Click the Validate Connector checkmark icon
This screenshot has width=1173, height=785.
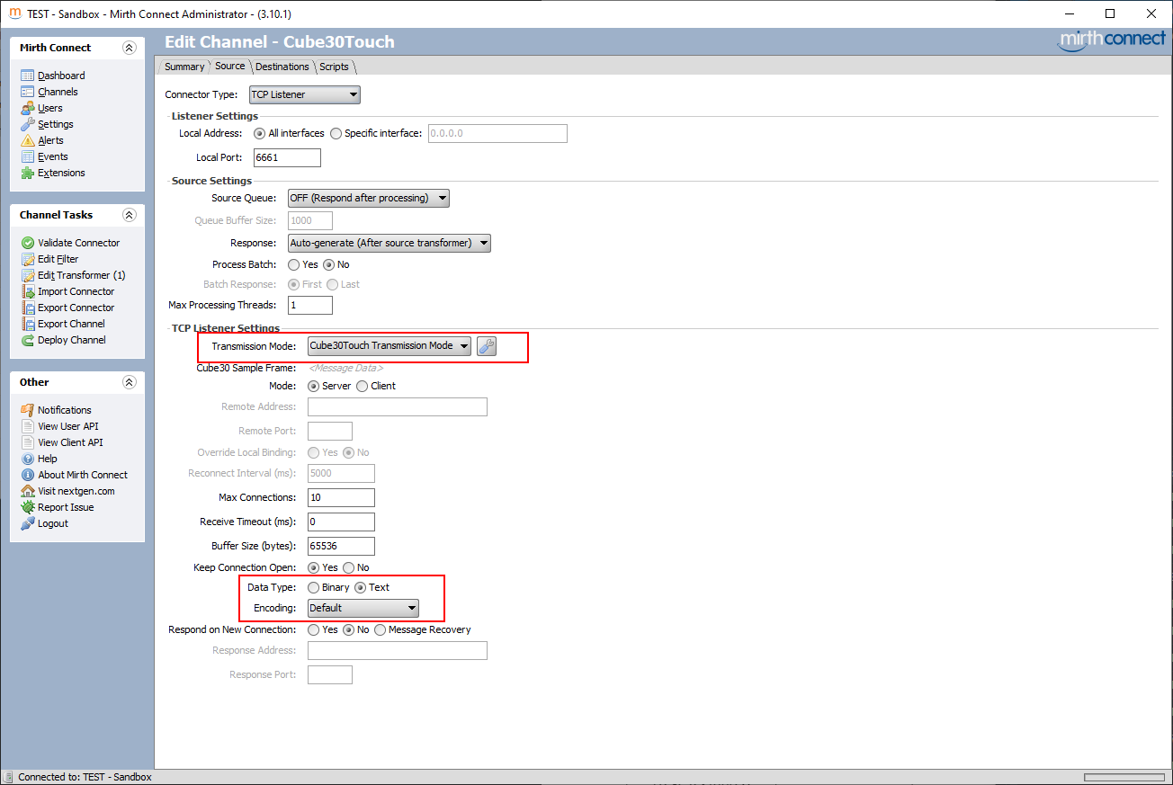[x=28, y=243]
